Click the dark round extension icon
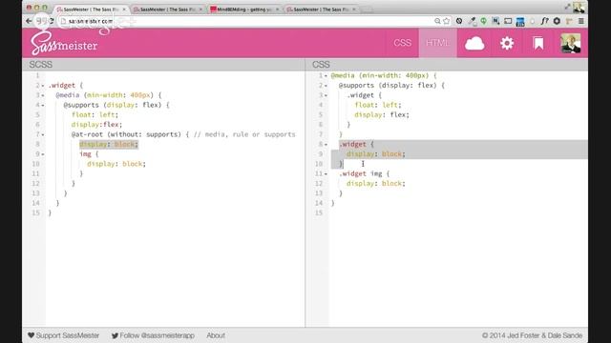611x343 pixels. (557, 21)
